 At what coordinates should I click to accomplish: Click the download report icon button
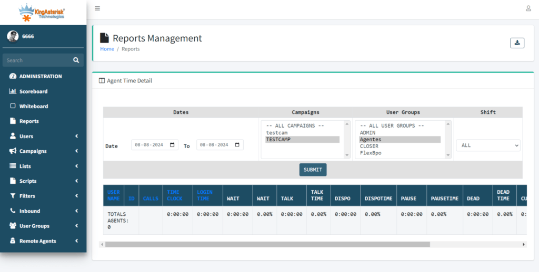[x=517, y=43]
